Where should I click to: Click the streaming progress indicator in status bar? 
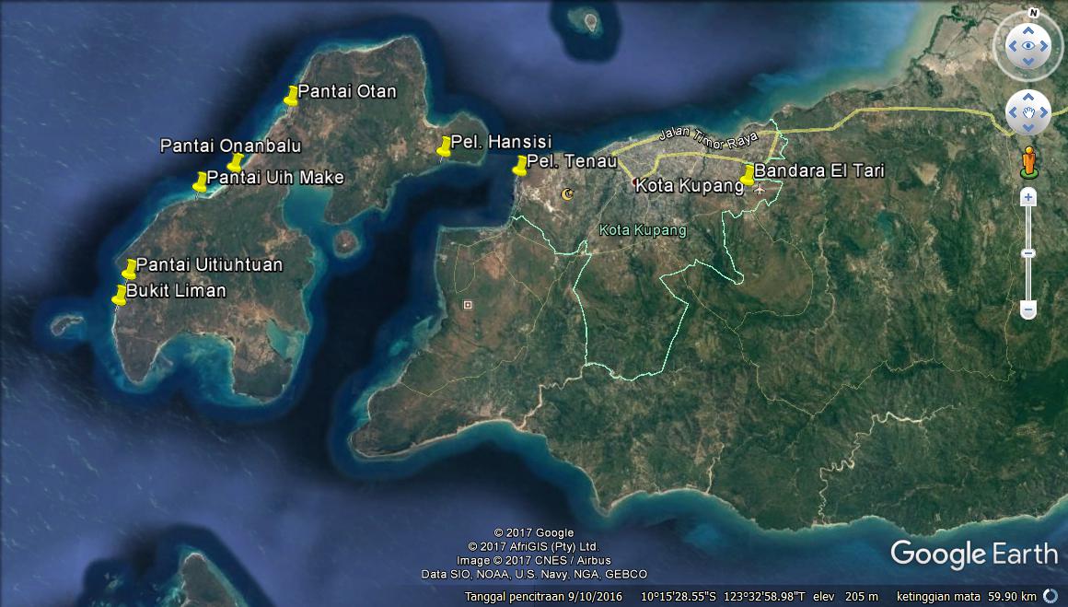[1051, 596]
